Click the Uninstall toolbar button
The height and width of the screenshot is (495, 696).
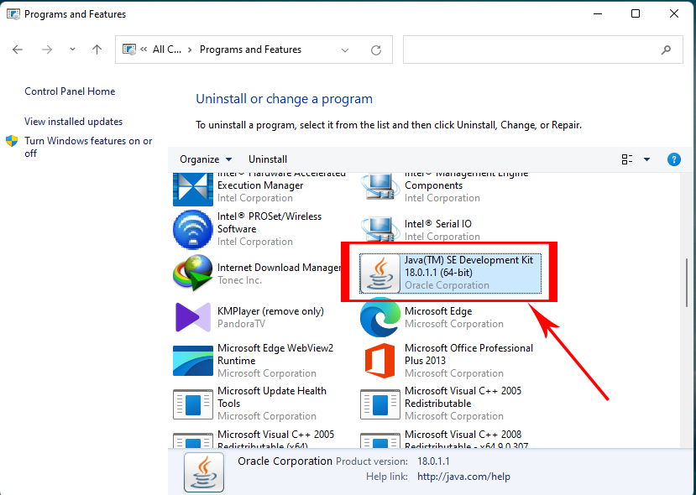pyautogui.click(x=268, y=159)
